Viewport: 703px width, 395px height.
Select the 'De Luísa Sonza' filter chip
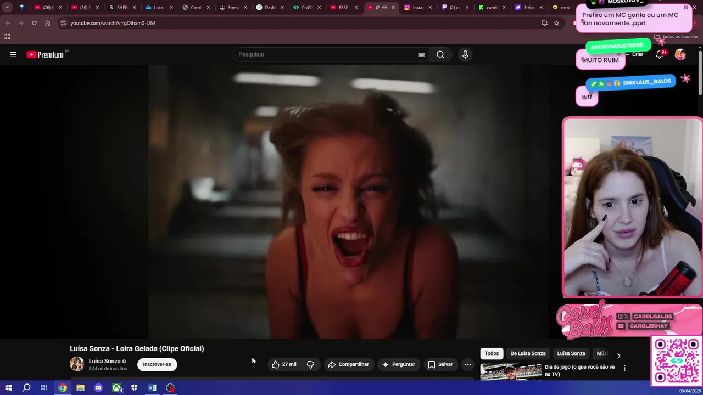[x=528, y=353]
